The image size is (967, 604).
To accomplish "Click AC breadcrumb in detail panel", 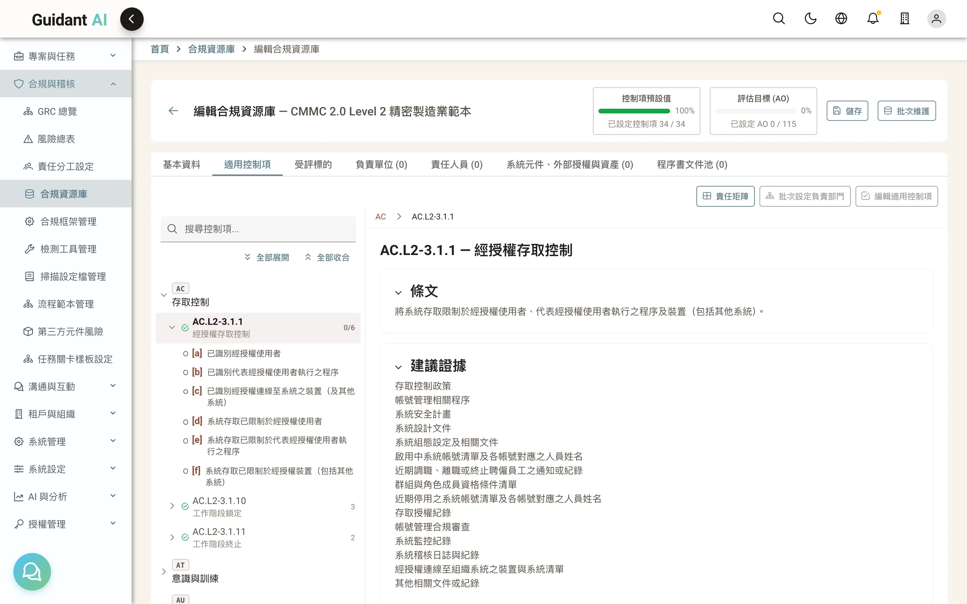I will pos(380,216).
